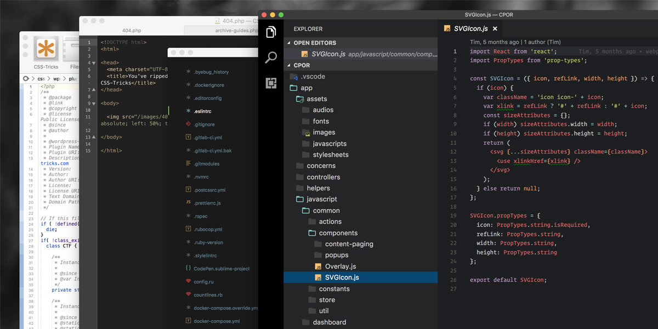Image resolution: width=658 pixels, height=329 pixels.
Task: Close the SVGIcon.js editor tab
Action: (x=495, y=29)
